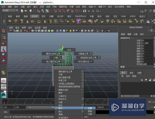Open a scene with the folder icon
Image resolution: width=155 pixels, height=119 pixels.
26,11
